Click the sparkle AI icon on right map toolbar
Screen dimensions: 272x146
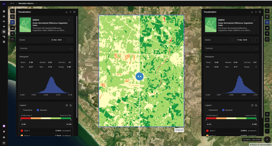click(x=267, y=34)
